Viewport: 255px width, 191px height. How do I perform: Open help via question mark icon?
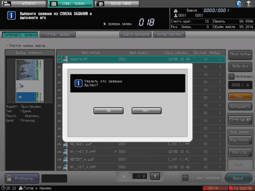coord(249,3)
